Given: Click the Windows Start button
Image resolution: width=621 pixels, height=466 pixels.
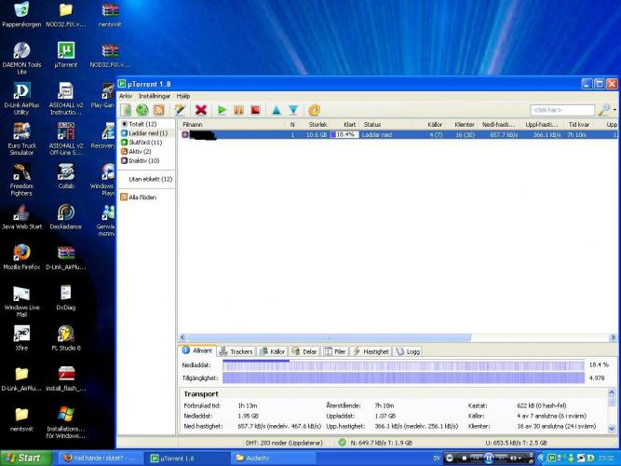Looking at the screenshot, I should point(24,458).
